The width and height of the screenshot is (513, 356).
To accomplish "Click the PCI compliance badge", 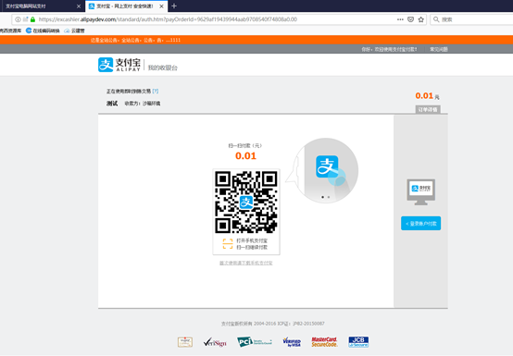I will (255, 342).
